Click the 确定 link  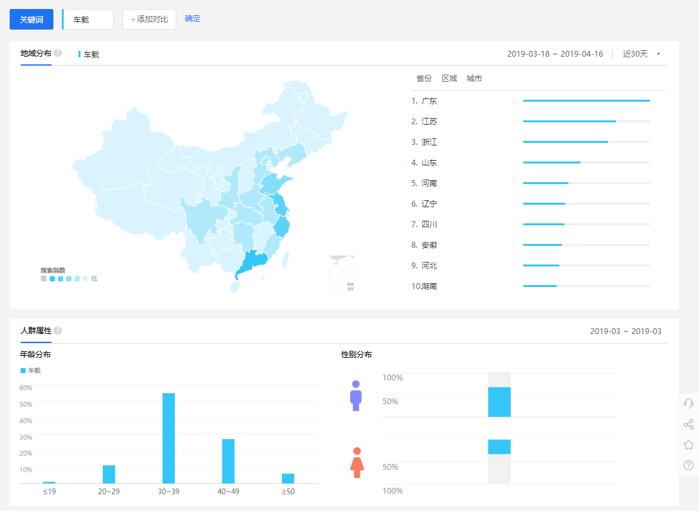[x=192, y=19]
